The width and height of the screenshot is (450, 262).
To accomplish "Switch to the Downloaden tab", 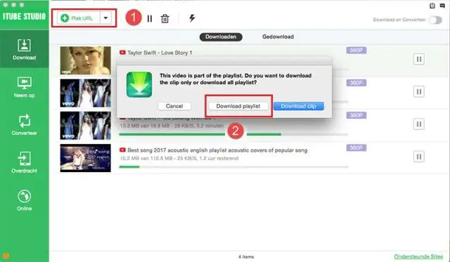I will click(221, 37).
